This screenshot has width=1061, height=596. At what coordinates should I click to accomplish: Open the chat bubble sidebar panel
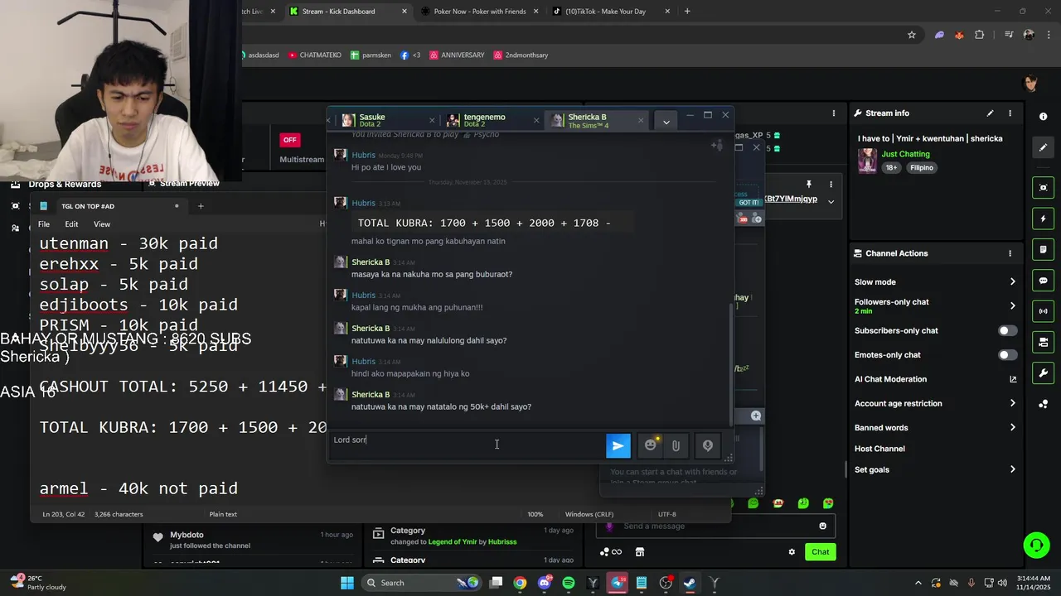point(1043,281)
